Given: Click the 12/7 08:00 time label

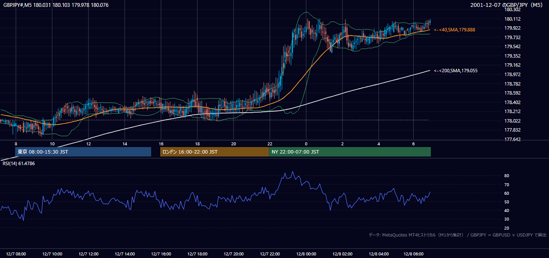Looking at the screenshot, I should tap(16, 254).
